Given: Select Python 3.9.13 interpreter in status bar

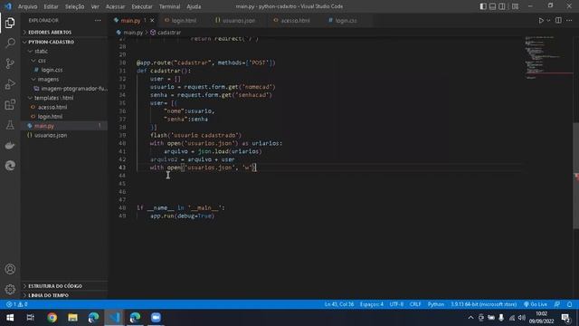Looking at the screenshot, I should [x=483, y=304].
